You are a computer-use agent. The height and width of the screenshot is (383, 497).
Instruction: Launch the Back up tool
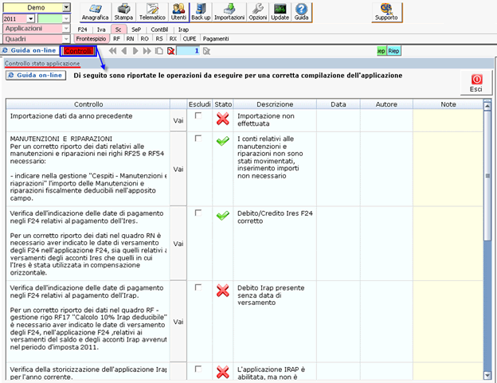(x=201, y=13)
